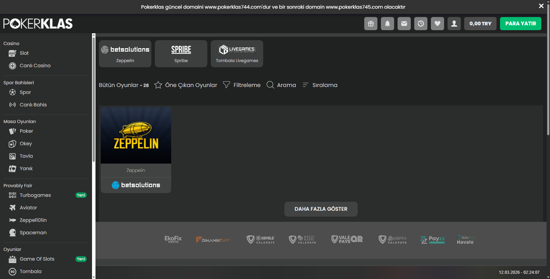Viewport: 550px width, 279px height.
Task: Click the Tavla backgammon icon
Action: [12, 156]
